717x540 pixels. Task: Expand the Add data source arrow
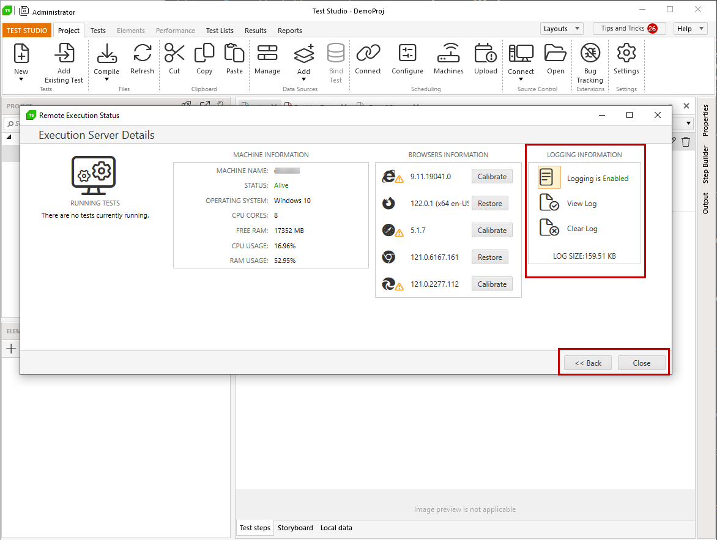(x=303, y=80)
